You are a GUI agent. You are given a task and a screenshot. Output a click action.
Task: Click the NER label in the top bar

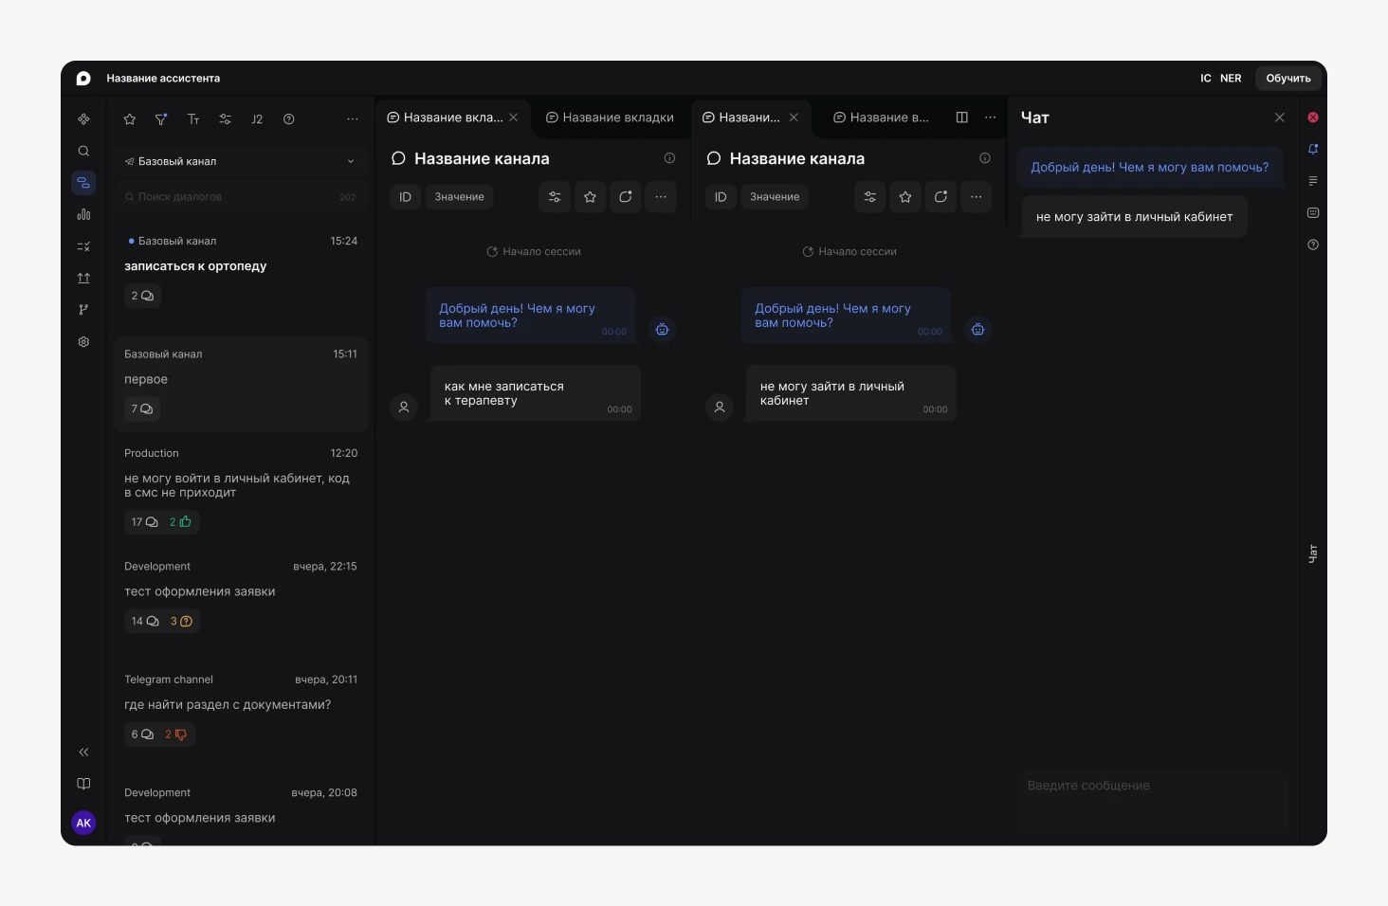[x=1231, y=79]
